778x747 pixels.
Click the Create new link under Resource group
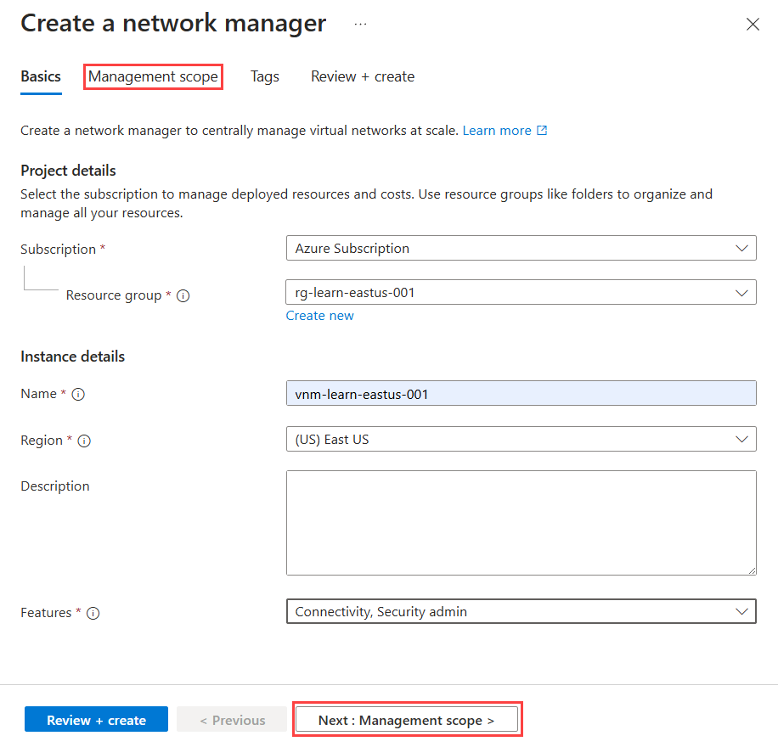pyautogui.click(x=319, y=315)
